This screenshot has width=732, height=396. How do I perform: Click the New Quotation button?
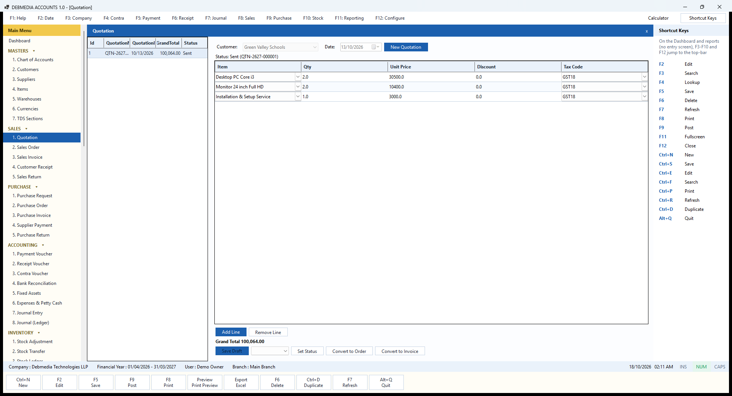click(x=406, y=47)
